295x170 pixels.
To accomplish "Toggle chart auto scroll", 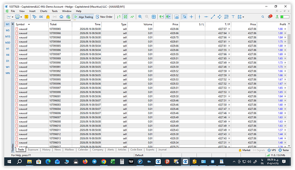I will tap(162, 17).
